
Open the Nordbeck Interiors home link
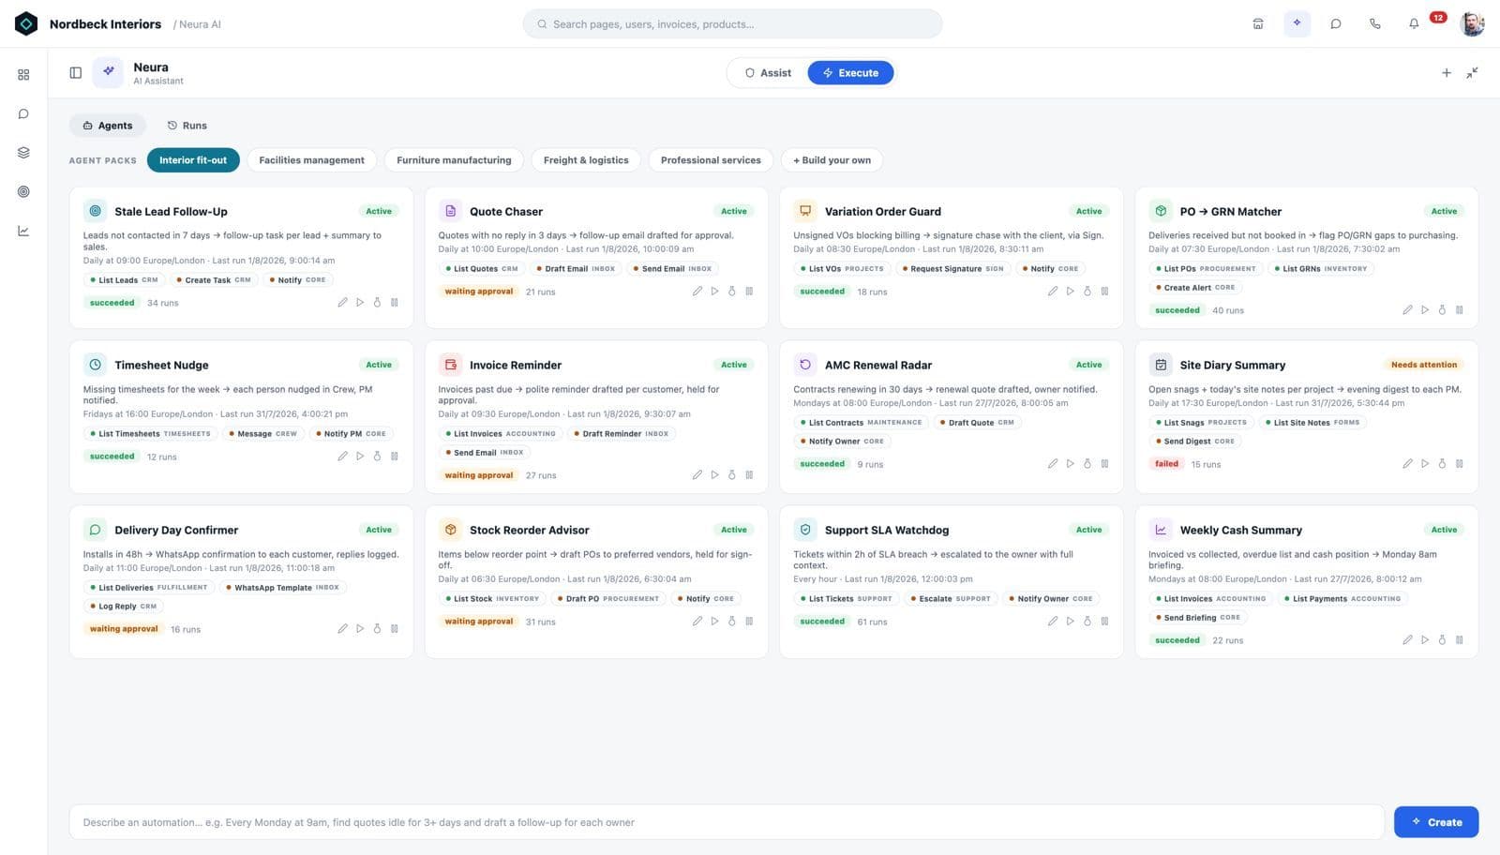pyautogui.click(x=88, y=24)
